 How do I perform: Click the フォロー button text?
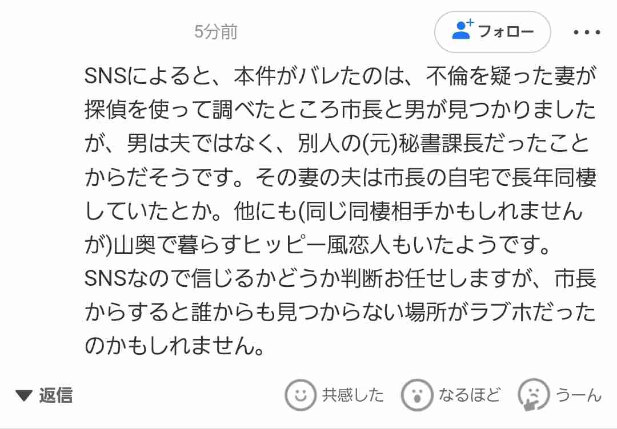506,31
